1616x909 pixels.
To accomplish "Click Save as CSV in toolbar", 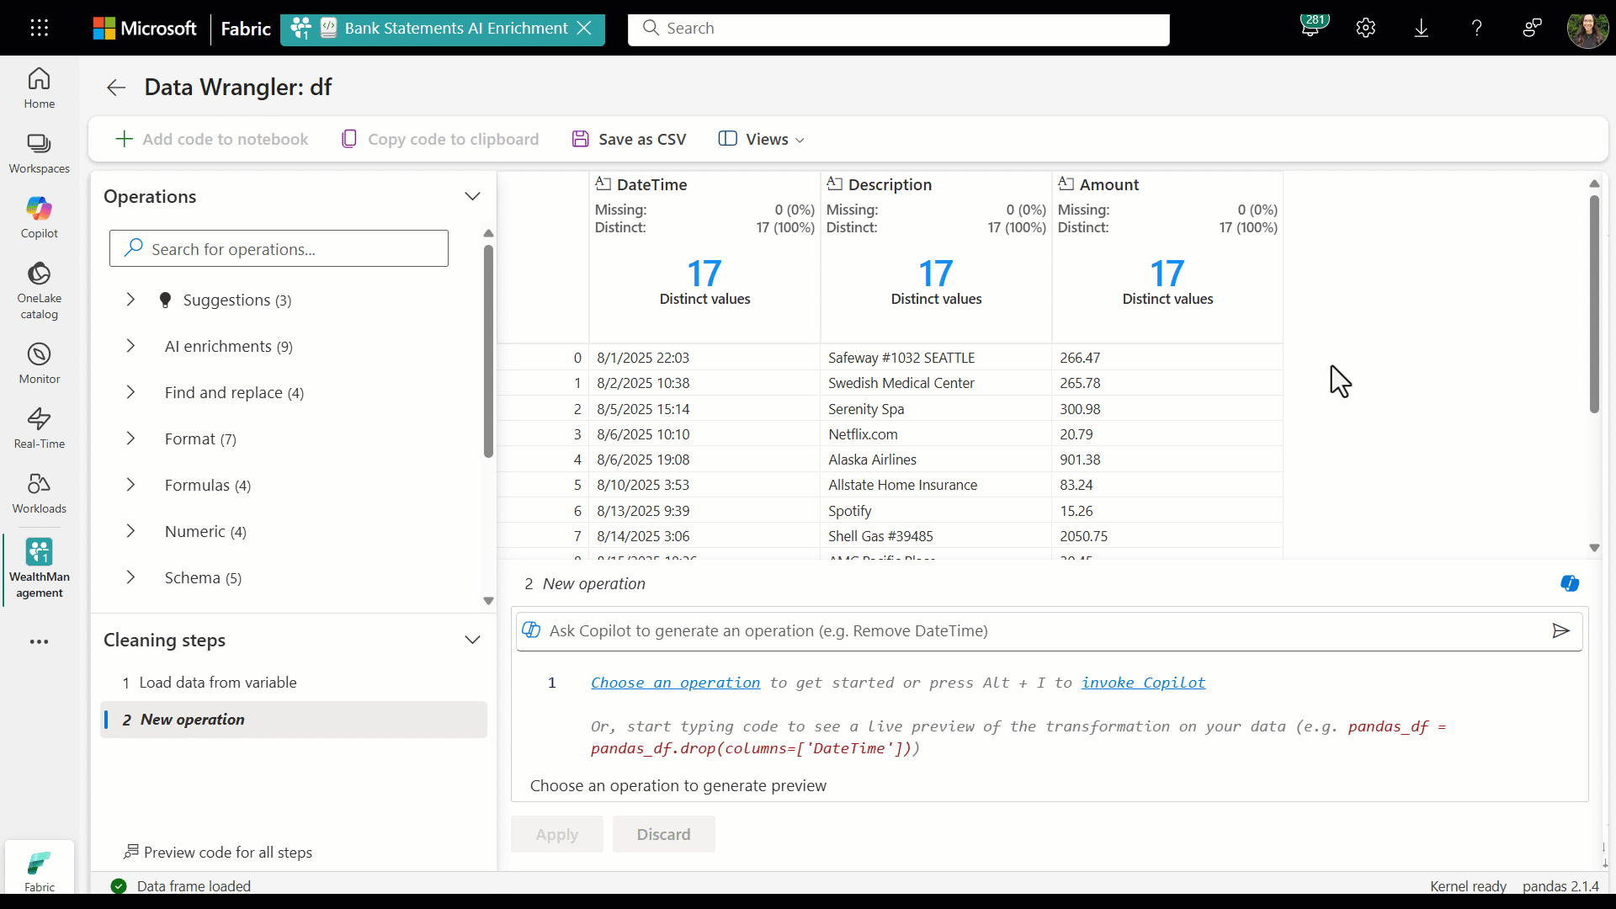I will coord(629,139).
